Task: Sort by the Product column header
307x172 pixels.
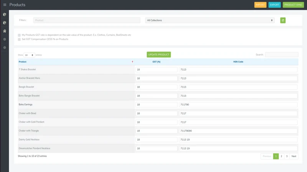Action: (22, 62)
